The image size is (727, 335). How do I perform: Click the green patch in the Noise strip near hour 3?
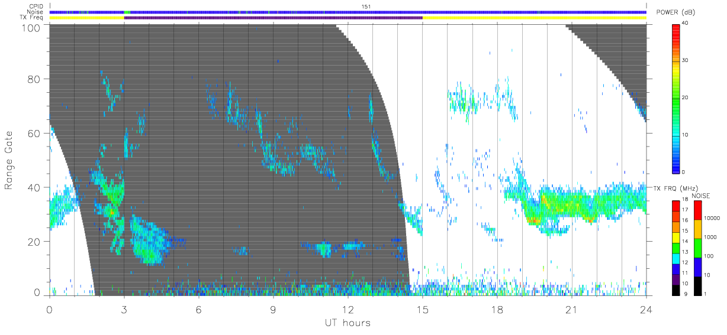127,12
